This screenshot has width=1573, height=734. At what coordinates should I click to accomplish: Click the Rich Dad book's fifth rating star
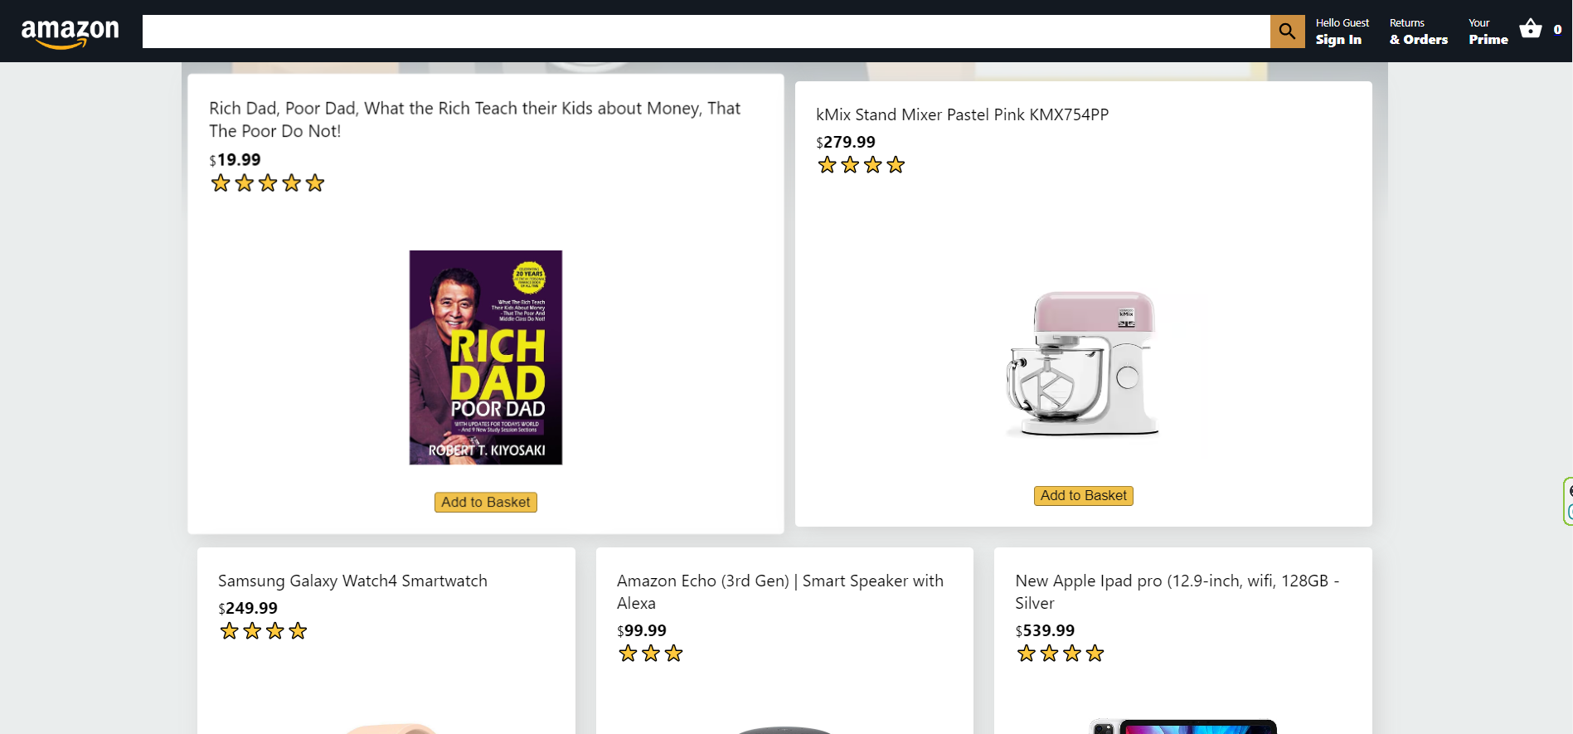315,183
